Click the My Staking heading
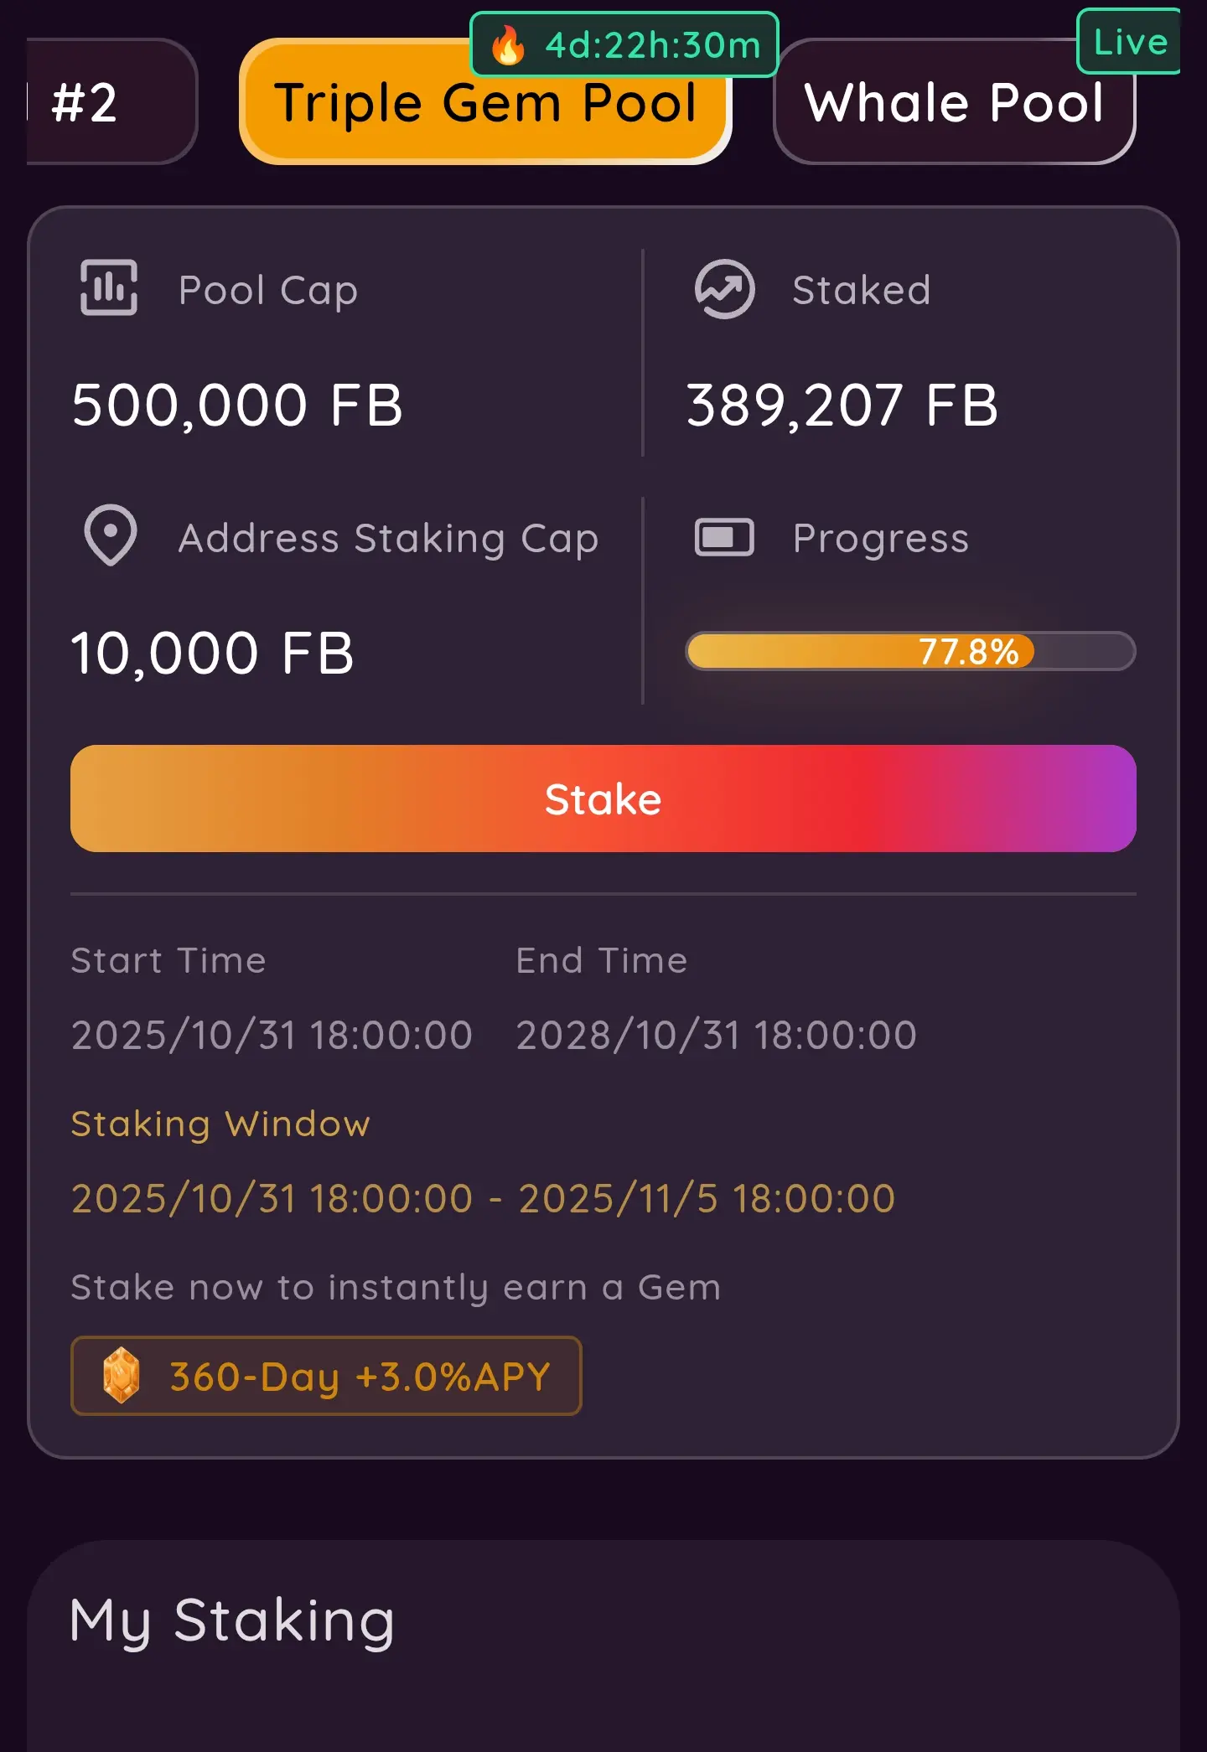Screen dimensions: 1207x1752 click(x=231, y=1620)
